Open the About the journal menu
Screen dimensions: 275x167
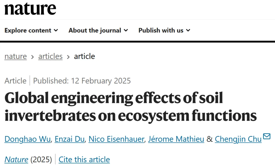[95, 31]
